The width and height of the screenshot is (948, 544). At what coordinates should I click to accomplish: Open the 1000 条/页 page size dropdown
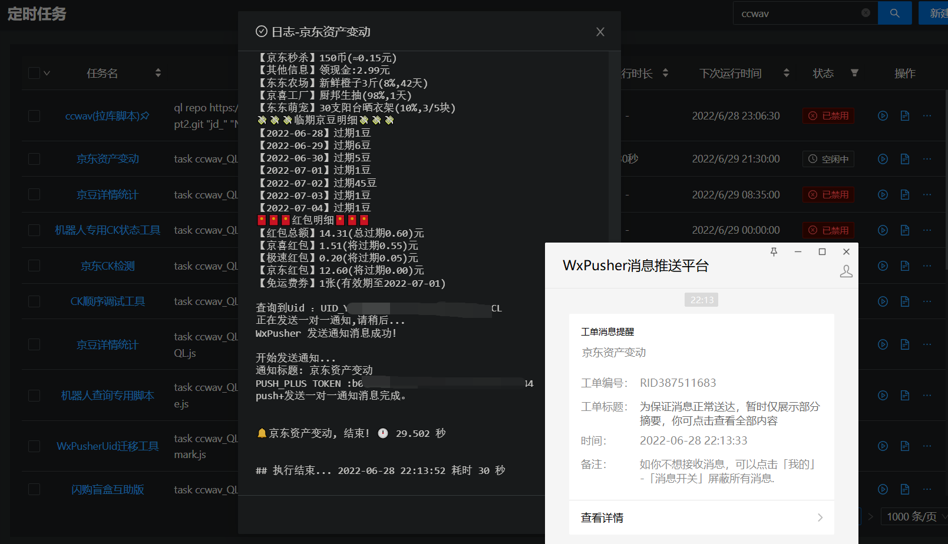tap(913, 517)
